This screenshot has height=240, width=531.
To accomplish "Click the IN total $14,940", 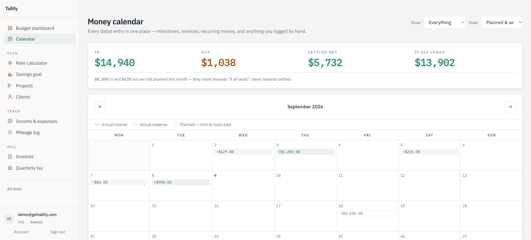I will (x=115, y=63).
